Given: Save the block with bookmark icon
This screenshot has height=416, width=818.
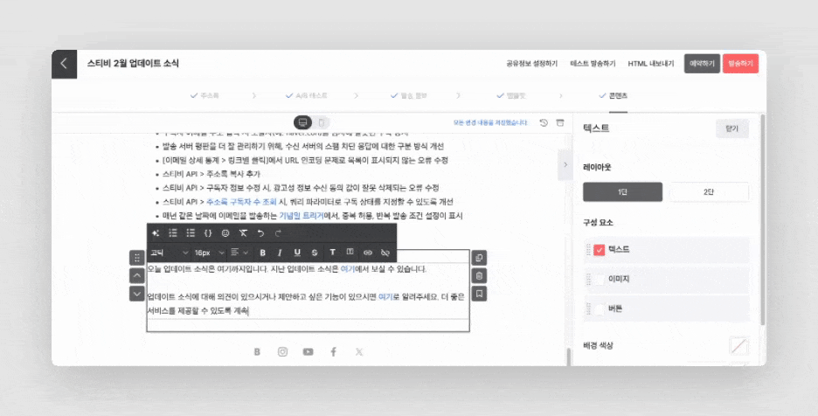Looking at the screenshot, I should [x=480, y=294].
